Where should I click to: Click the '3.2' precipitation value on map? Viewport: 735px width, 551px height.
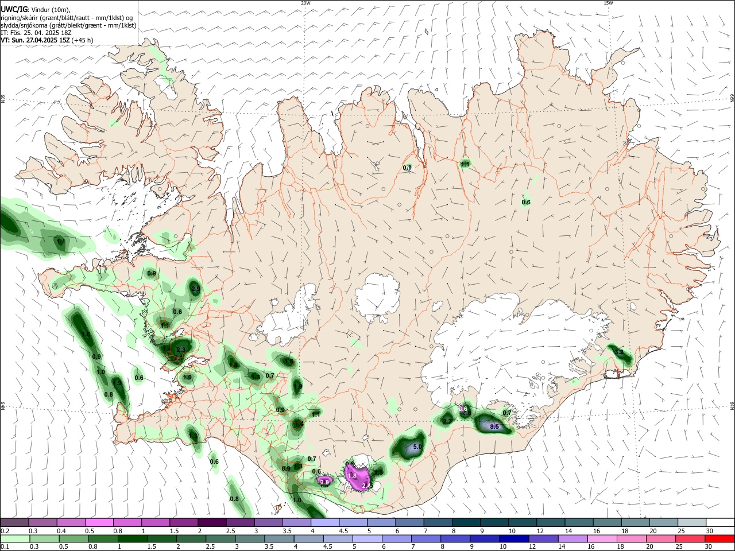(618, 352)
